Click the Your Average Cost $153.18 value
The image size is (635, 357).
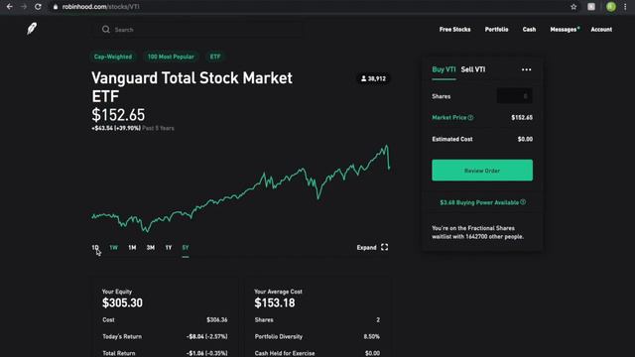click(x=275, y=302)
